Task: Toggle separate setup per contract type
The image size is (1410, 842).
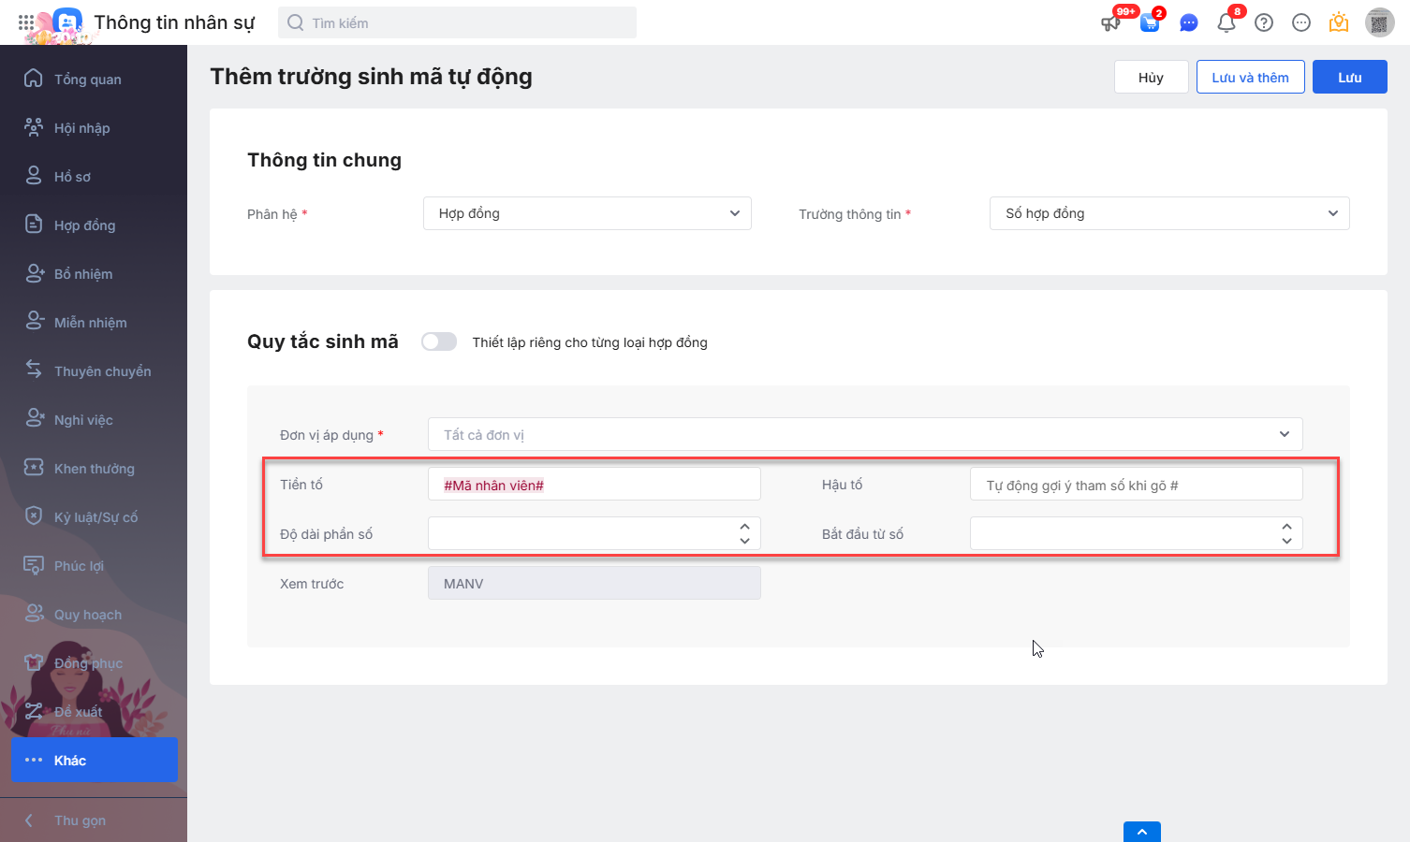Action: (x=438, y=341)
